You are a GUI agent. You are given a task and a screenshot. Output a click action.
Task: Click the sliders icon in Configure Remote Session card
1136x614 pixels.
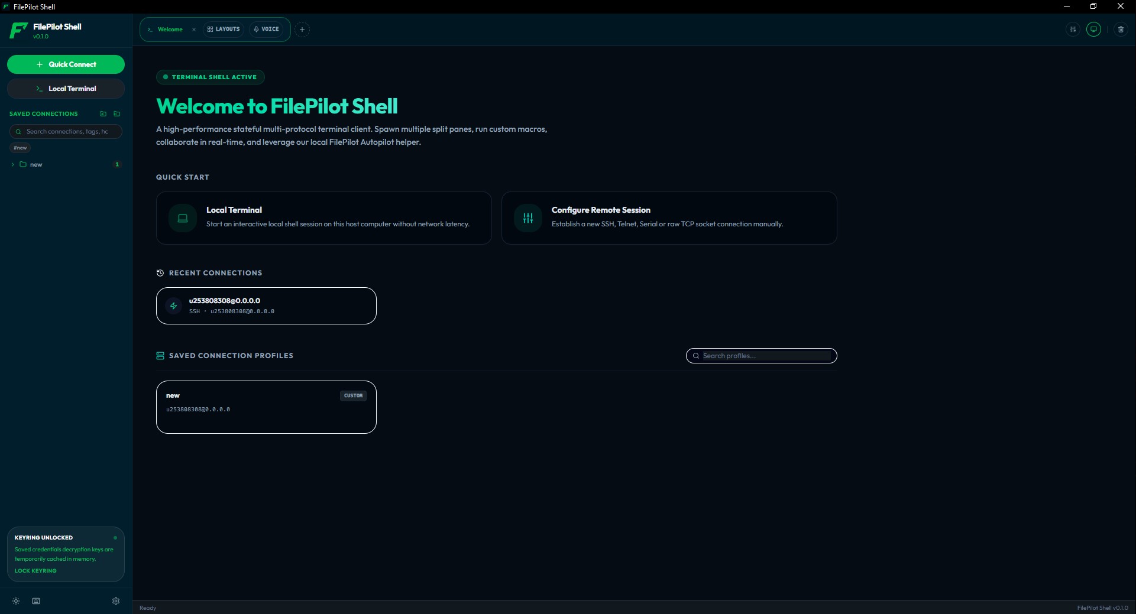528,218
